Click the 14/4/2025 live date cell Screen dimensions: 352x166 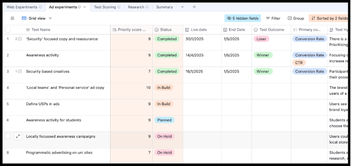[x=202, y=59]
